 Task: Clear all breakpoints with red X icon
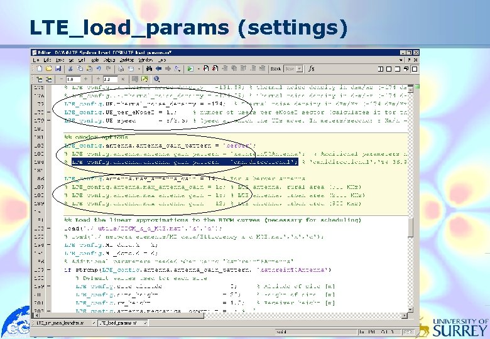coord(215,69)
